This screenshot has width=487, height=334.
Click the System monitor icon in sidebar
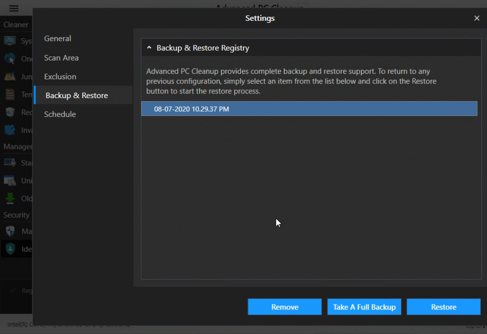click(10, 41)
